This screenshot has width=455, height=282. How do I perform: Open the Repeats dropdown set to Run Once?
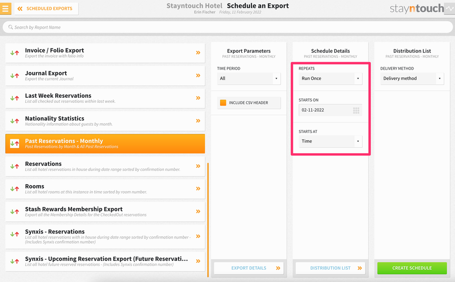330,79
